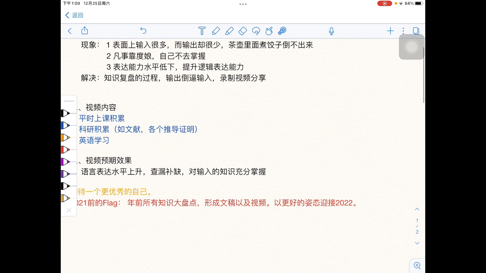Tap the red screen recording indicator
The height and width of the screenshot is (273, 486).
tap(384, 3)
